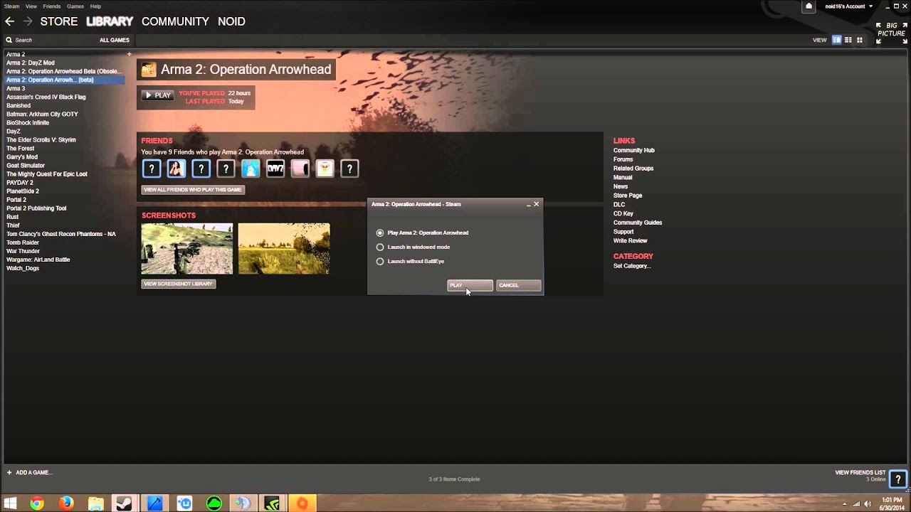
Task: Open the DayZ avatar friend profile
Action: click(x=275, y=169)
